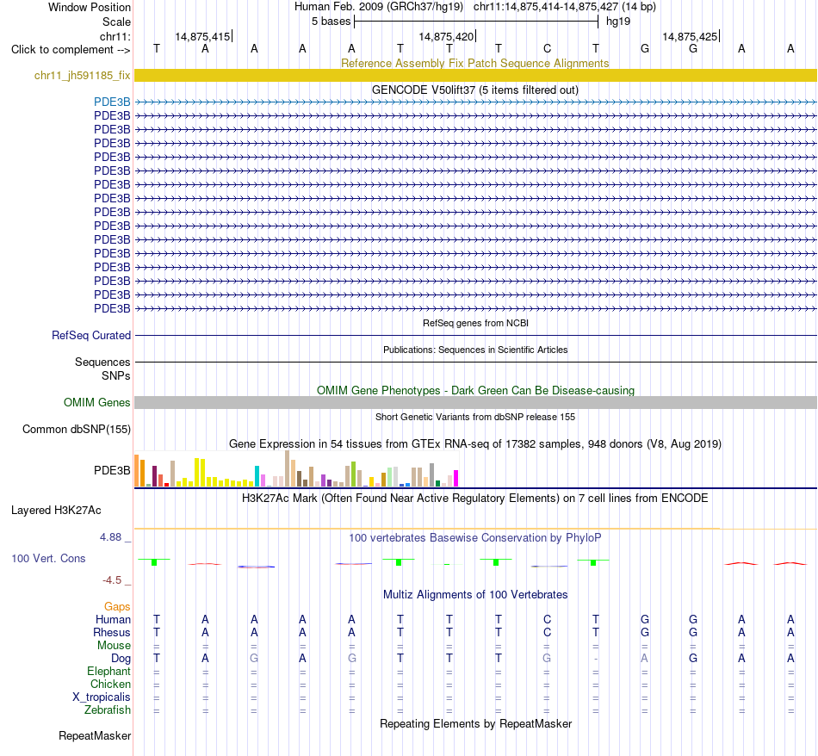Click the hg19 text beside scale bar
818x756 pixels.
[x=618, y=22]
